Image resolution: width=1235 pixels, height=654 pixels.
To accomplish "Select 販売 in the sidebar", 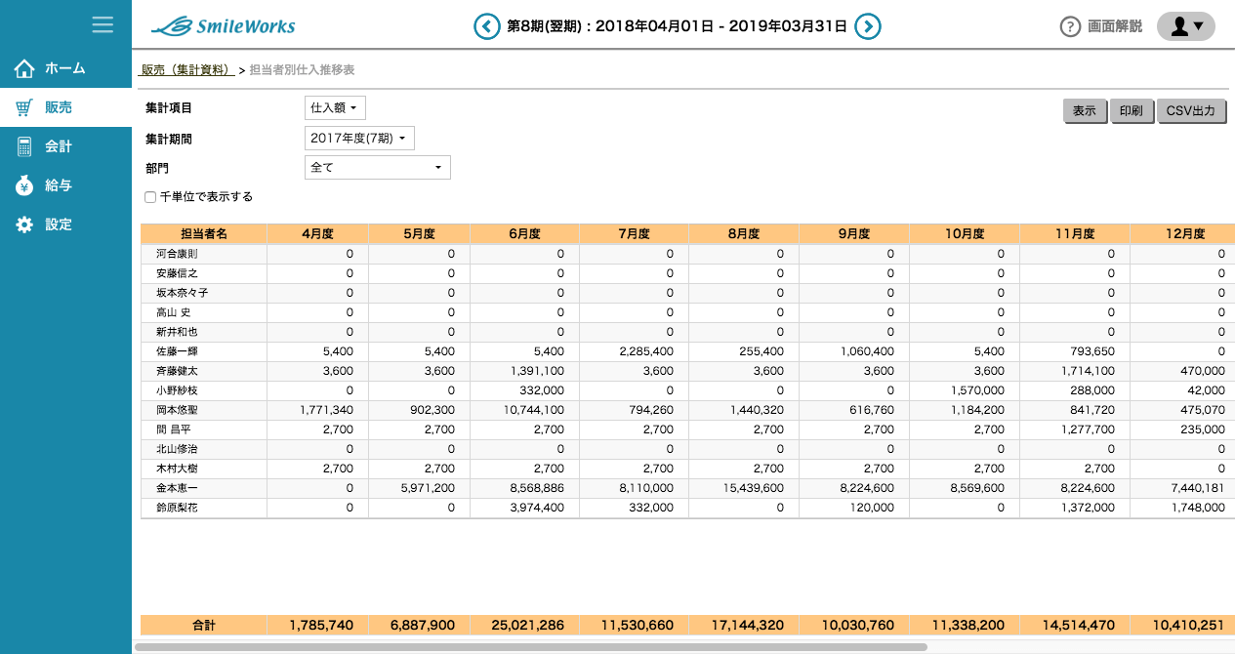I will coord(65,107).
